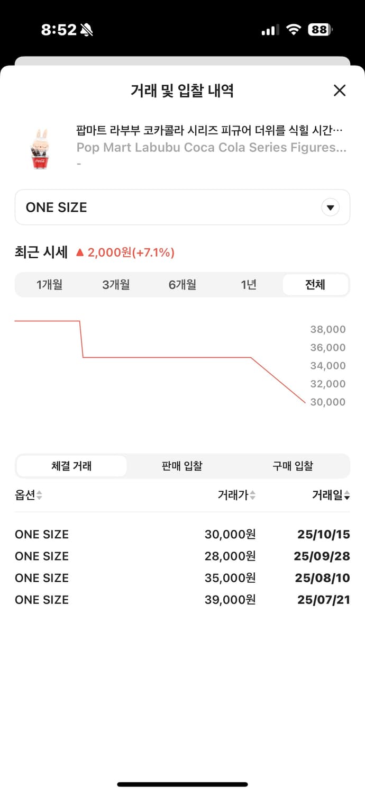Viewport: 365px width, 794px height.
Task: Enable the 1년 chart period filter
Action: pos(249,284)
